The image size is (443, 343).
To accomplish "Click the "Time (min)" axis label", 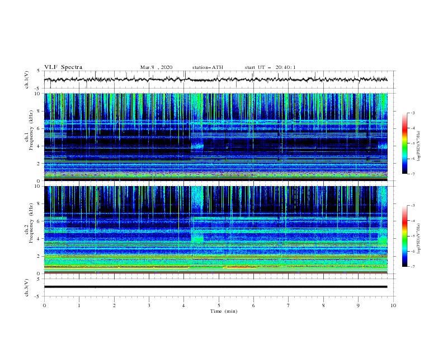I will coord(224,311).
